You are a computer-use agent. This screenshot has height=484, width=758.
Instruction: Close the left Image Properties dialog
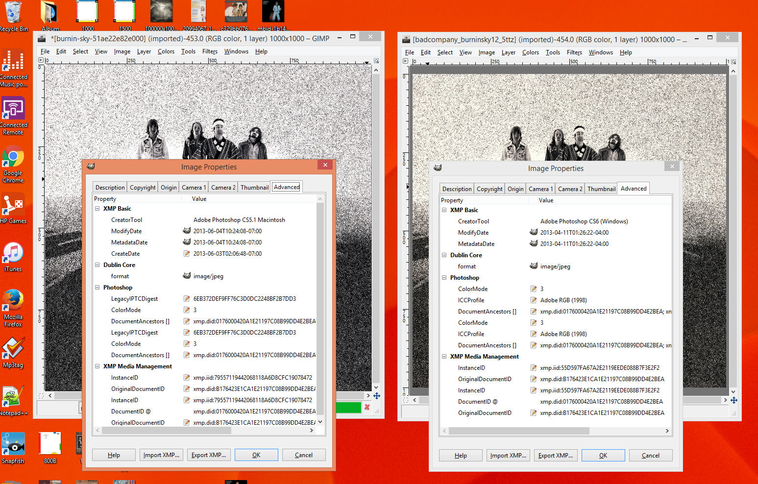(x=325, y=165)
